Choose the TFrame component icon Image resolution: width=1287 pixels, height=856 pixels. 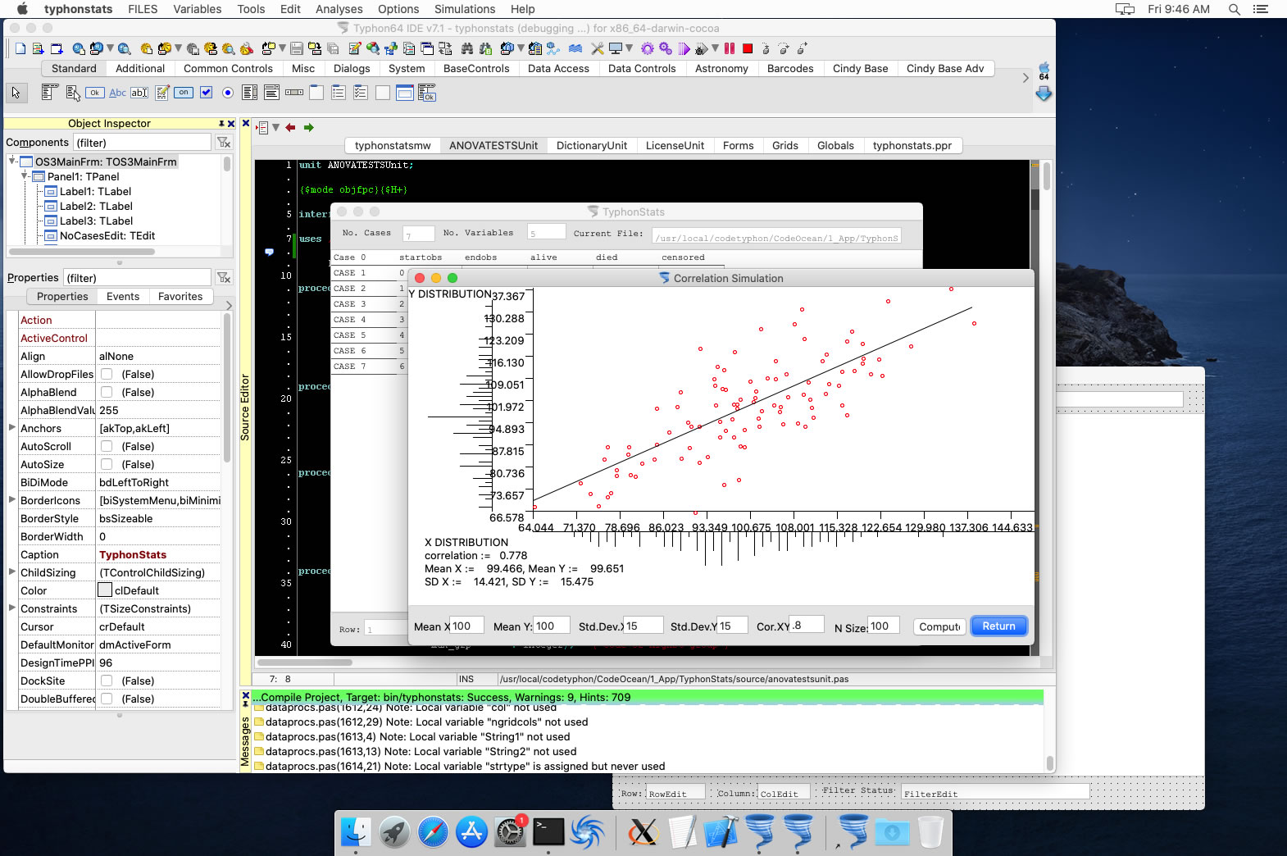(405, 93)
